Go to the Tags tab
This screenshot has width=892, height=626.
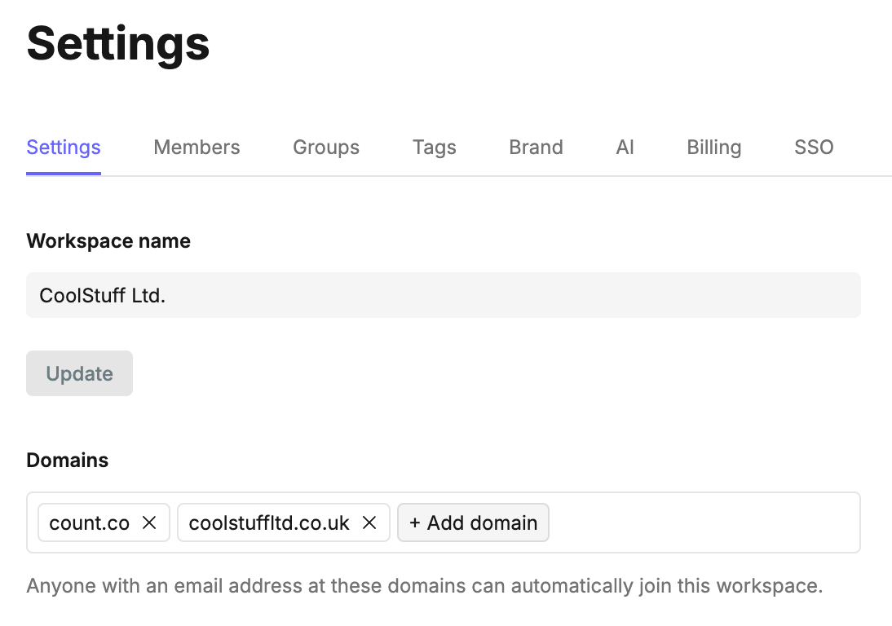coord(434,148)
